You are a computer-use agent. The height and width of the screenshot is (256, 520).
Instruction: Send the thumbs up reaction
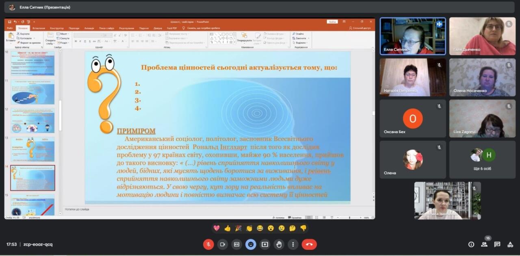(x=227, y=228)
